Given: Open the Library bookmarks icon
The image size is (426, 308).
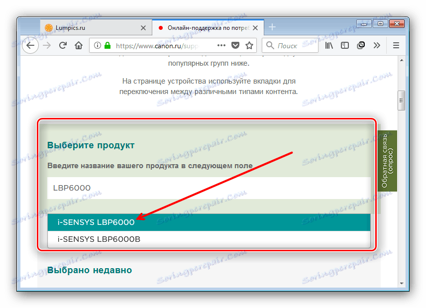Looking at the screenshot, I should (x=329, y=45).
